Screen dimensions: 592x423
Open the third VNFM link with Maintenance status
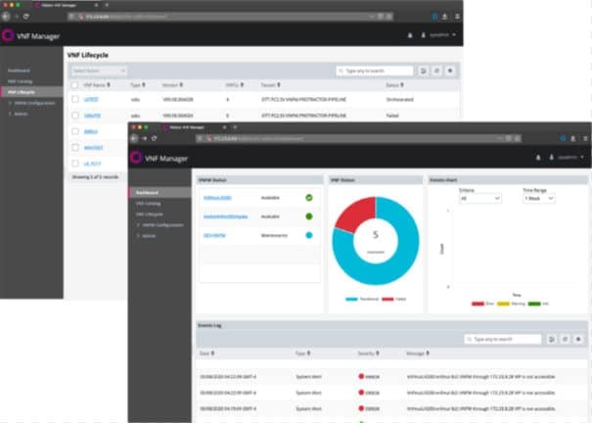tap(214, 236)
